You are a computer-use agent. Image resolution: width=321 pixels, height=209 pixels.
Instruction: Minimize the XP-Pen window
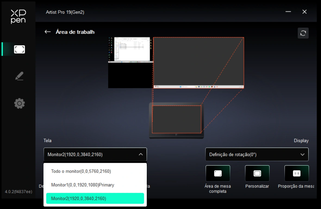click(288, 12)
